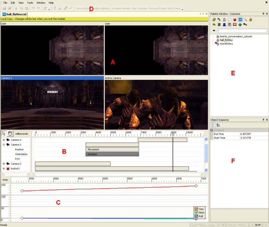Select the blue screen cutscene palette icon
Image resolution: width=269 pixels, height=227 pixels.
pos(240,19)
